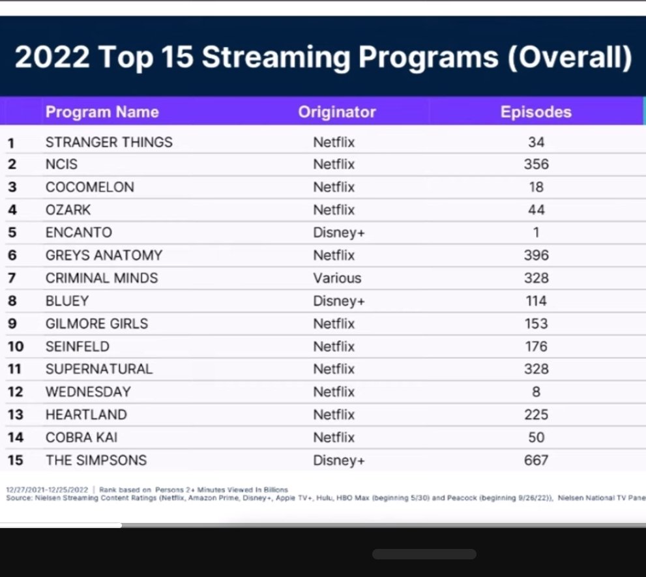Screen dimensions: 646x577
Task: Click episode count 225 for Heartland
Action: tap(536, 415)
